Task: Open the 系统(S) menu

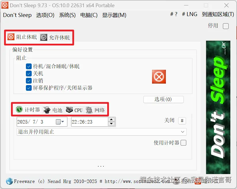Action: [x=67, y=15]
